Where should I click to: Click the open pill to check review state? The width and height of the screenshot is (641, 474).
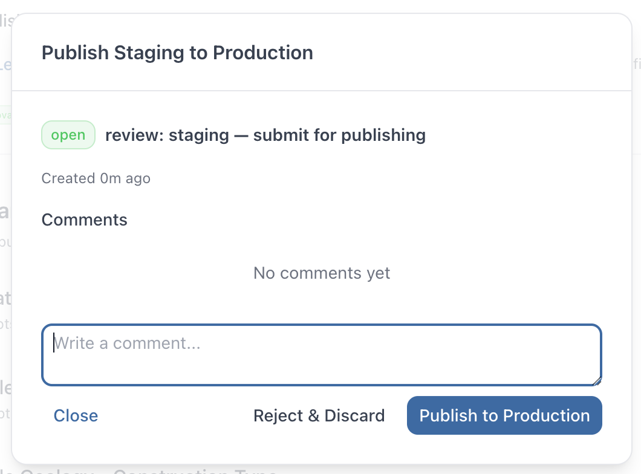click(68, 135)
